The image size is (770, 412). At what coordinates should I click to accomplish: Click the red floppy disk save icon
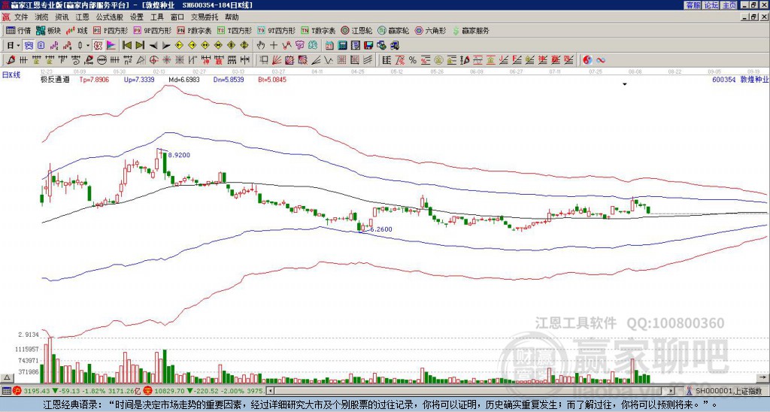[x=368, y=46]
